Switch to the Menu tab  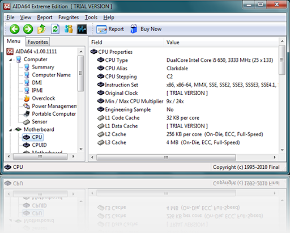(14, 41)
